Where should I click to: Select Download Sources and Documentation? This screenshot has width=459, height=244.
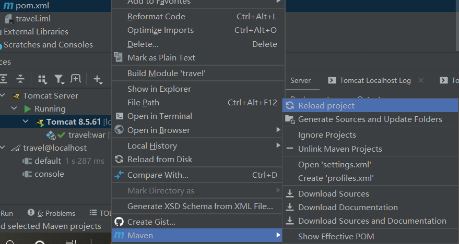[370, 221]
